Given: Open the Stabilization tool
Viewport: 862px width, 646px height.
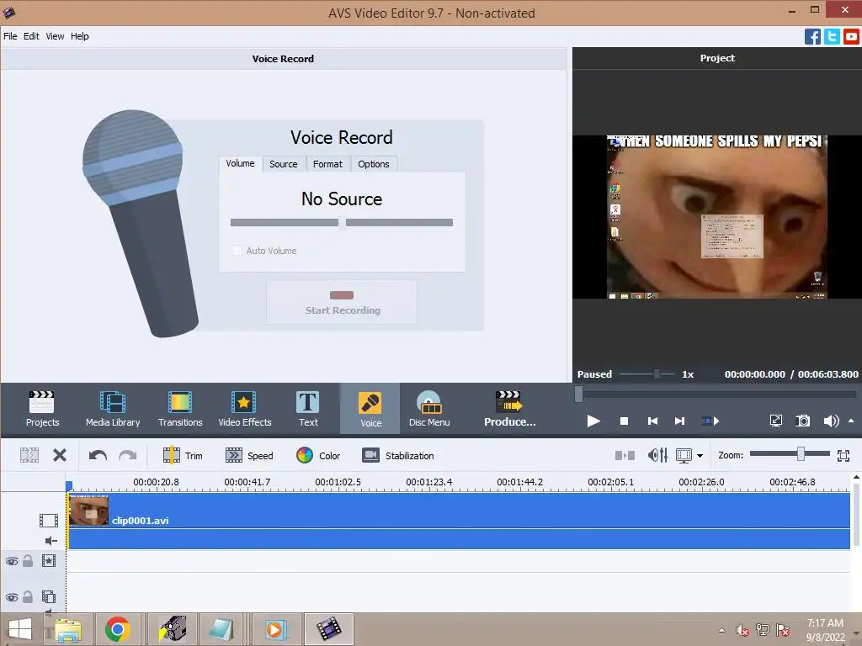Looking at the screenshot, I should (398, 455).
